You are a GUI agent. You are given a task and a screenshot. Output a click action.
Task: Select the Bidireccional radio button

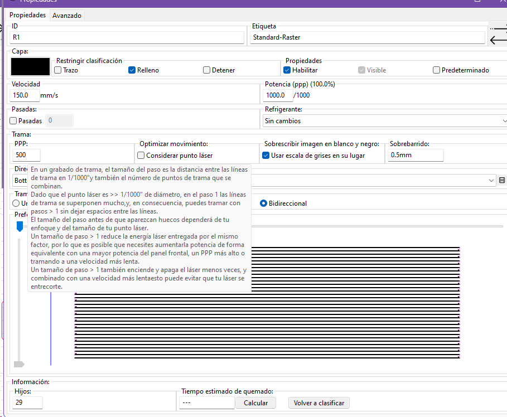click(263, 203)
